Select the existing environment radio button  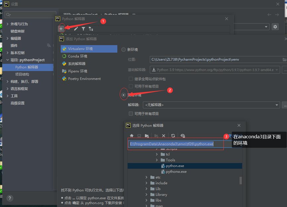click(x=123, y=95)
